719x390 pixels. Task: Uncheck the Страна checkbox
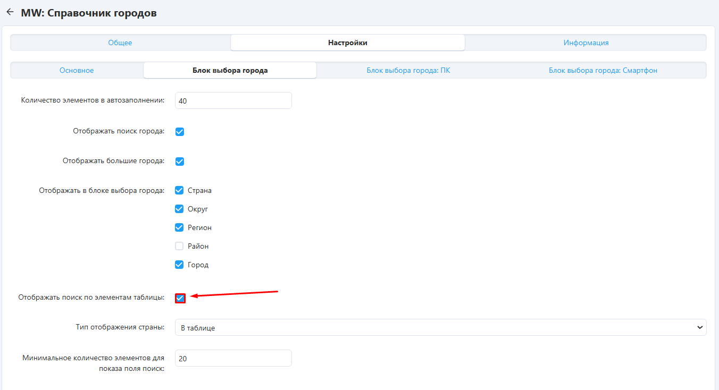(x=180, y=190)
